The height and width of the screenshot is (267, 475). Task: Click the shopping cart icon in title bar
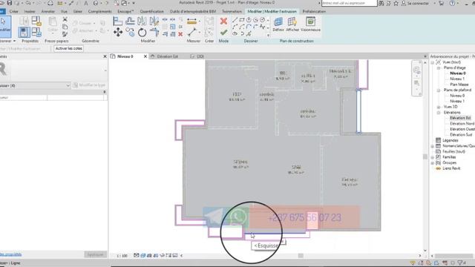[442, 3]
